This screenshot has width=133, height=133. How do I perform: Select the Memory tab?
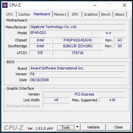[60, 14]
